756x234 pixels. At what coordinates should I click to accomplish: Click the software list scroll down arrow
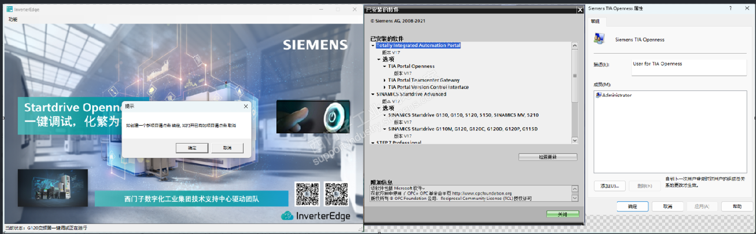575,140
